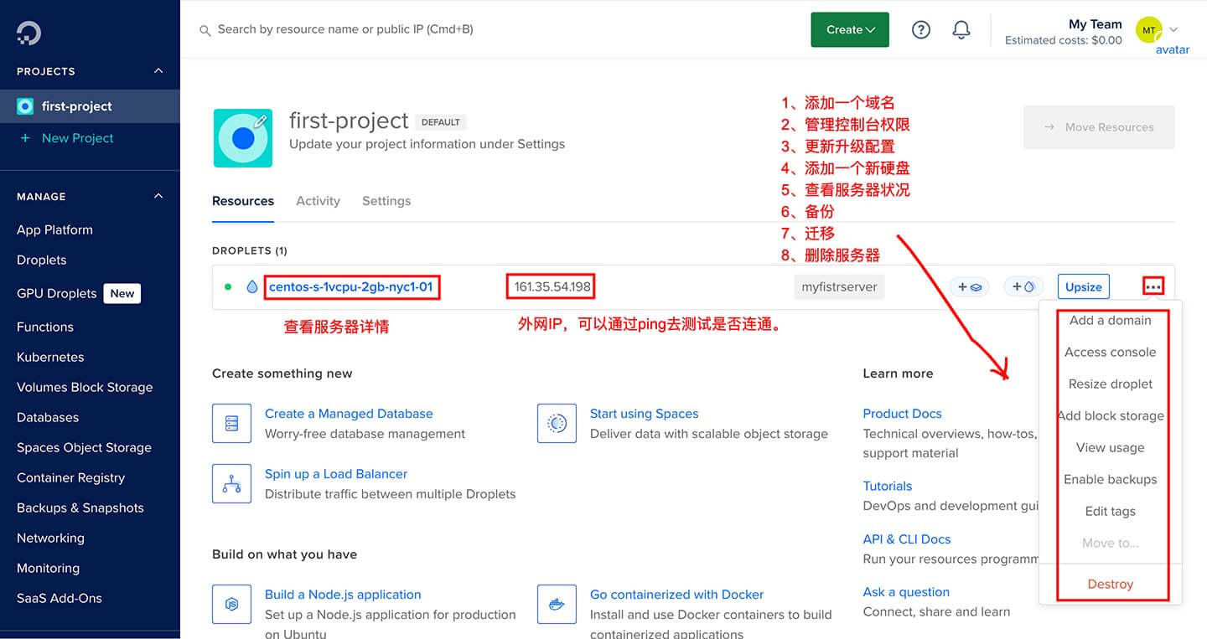The image size is (1207, 639).
Task: Select Access console menu item
Action: (x=1111, y=352)
